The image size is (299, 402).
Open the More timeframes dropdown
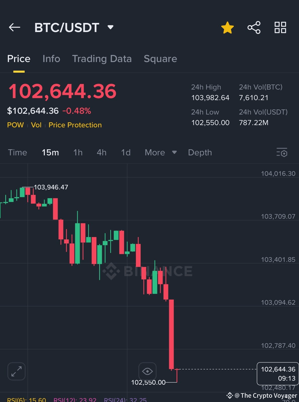pyautogui.click(x=161, y=152)
